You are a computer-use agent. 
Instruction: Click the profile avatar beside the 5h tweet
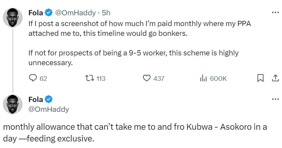(13, 18)
